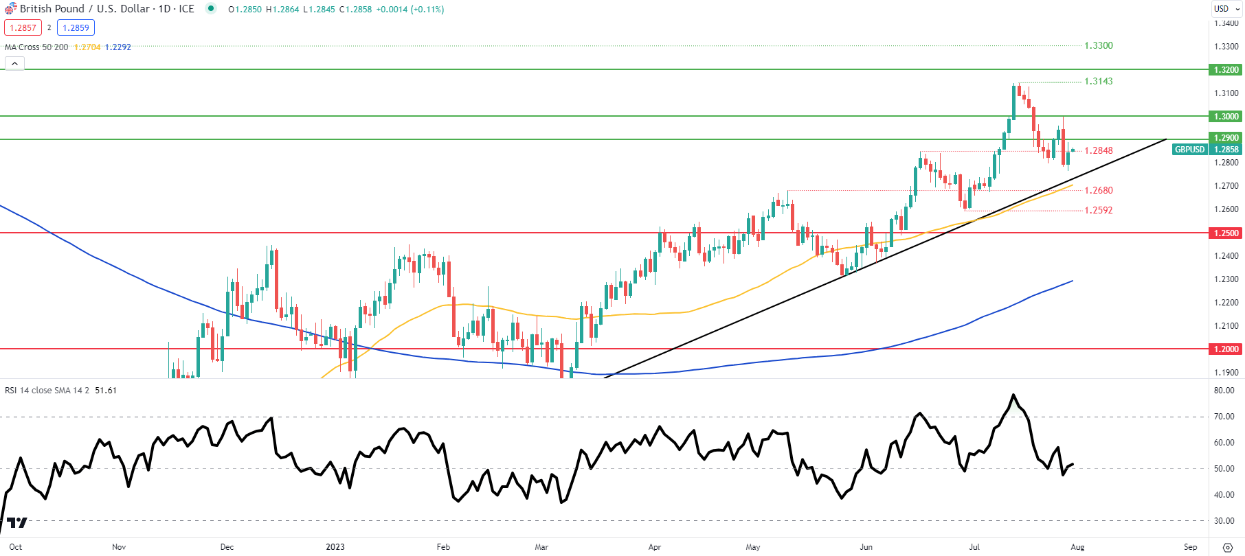Select the 1.2680 level text

[x=1099, y=191]
